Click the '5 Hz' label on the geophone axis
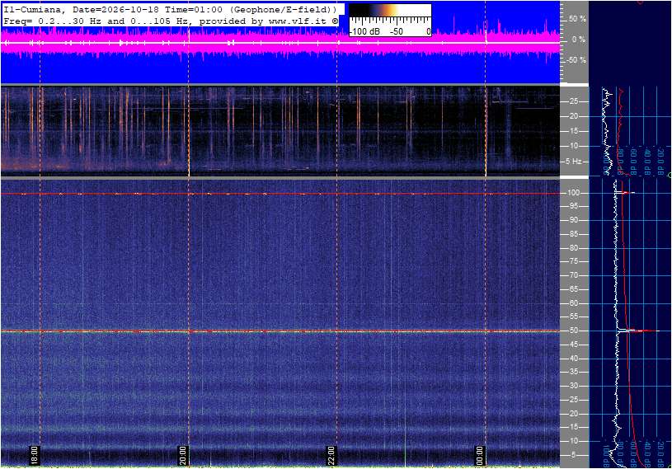This screenshot has height=469, width=672. 573,162
